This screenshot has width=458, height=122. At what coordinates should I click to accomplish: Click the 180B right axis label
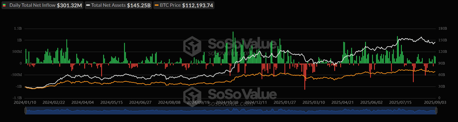[x=442, y=29]
